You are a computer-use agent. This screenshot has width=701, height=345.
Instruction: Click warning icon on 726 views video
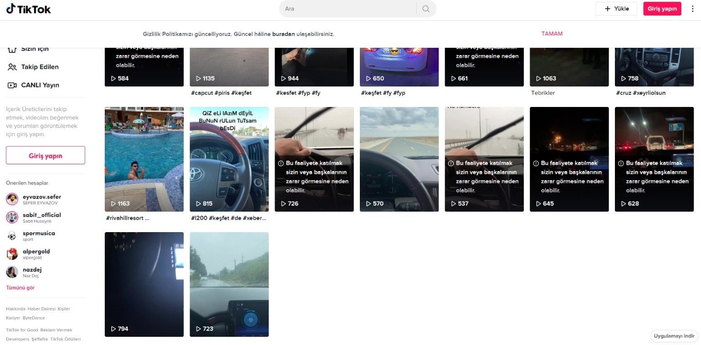tap(281, 163)
